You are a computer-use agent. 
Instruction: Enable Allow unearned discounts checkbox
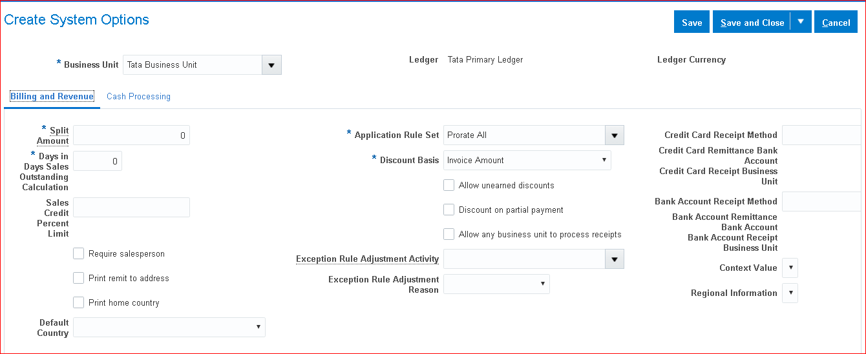(x=449, y=186)
